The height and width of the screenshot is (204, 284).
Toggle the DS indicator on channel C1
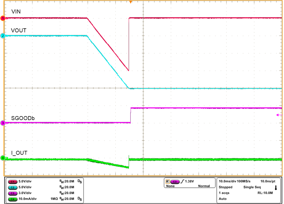[80, 181]
